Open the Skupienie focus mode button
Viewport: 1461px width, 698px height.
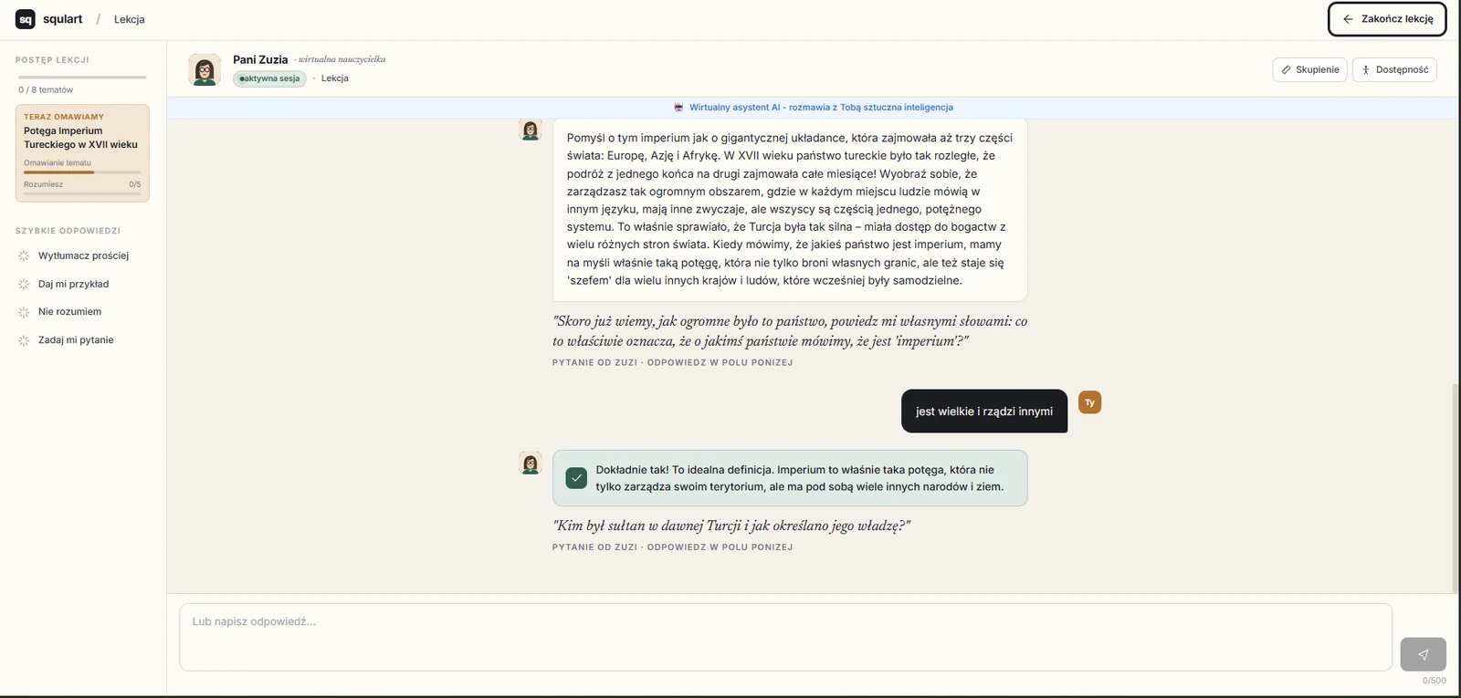pyautogui.click(x=1309, y=70)
